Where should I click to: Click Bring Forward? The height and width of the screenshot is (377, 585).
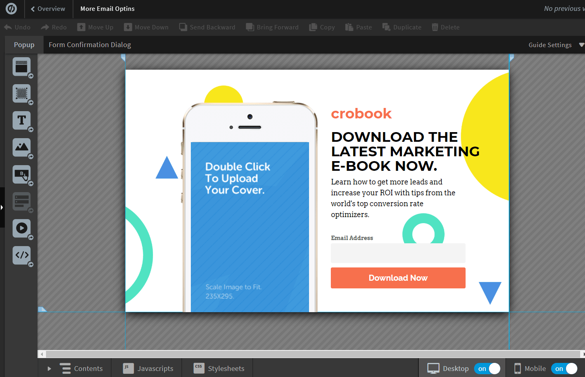click(272, 27)
